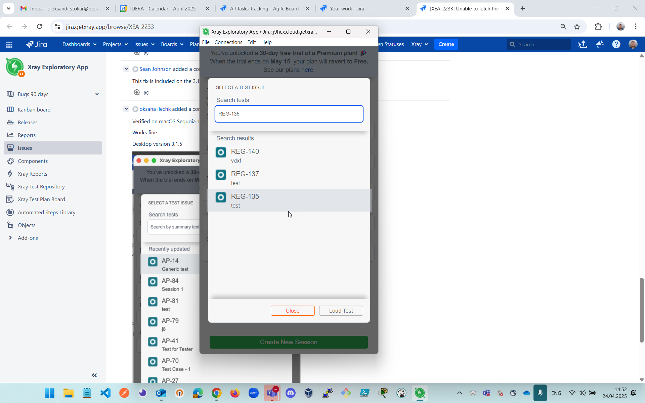This screenshot has height=403, width=645.
Task: Open Xray Test Plan Board in sidebar
Action: click(41, 199)
